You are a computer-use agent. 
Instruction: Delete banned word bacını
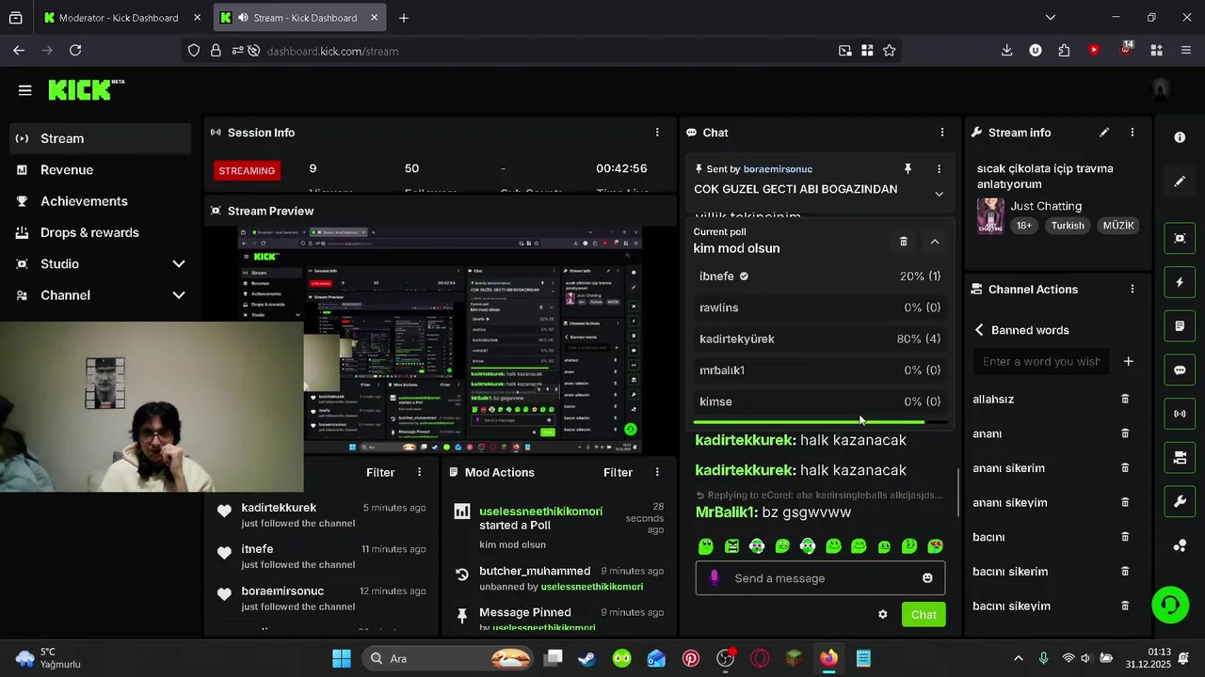point(1125,537)
